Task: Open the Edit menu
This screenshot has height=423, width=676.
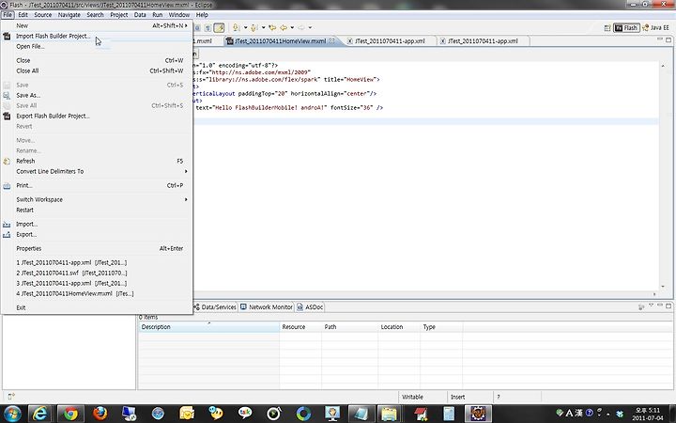Action: tap(23, 15)
